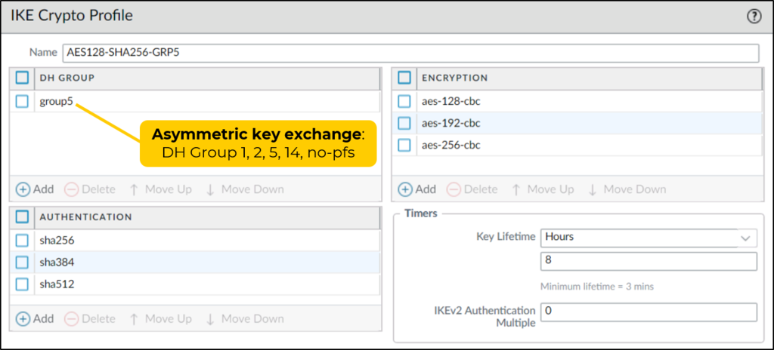Select the aes-128-cbc text entry
The width and height of the screenshot is (774, 350).
pyautogui.click(x=451, y=102)
